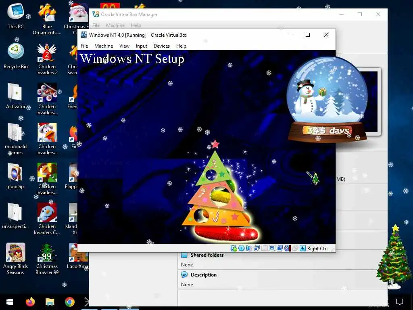413x310 pixels.
Task: Select Loco Xmas desktop shortcut
Action: click(x=77, y=256)
